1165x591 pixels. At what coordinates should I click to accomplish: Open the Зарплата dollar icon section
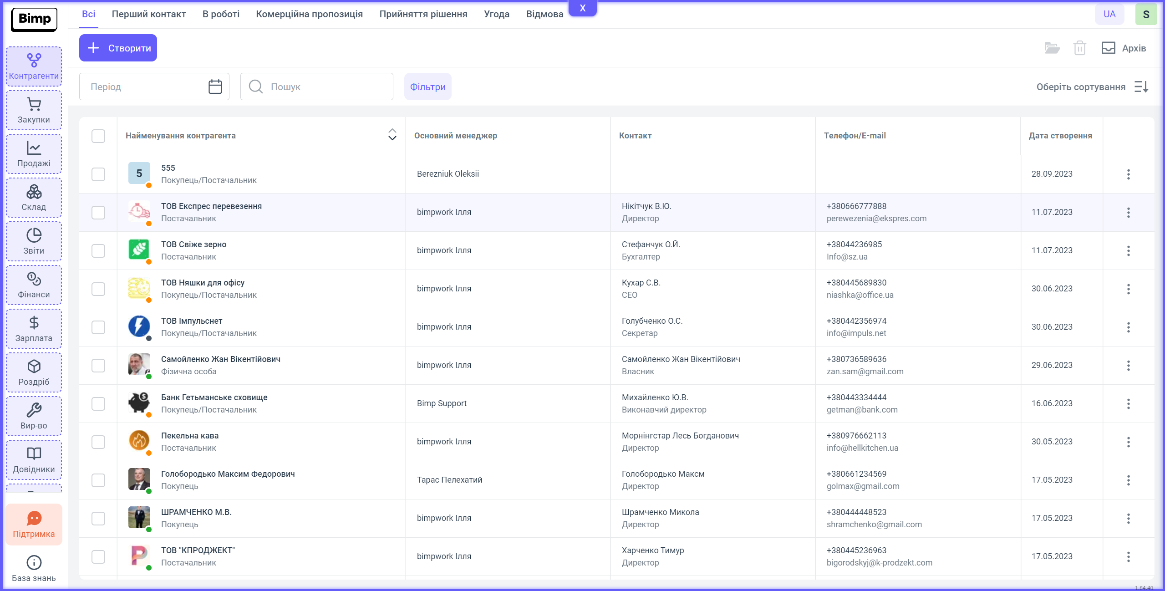34,329
